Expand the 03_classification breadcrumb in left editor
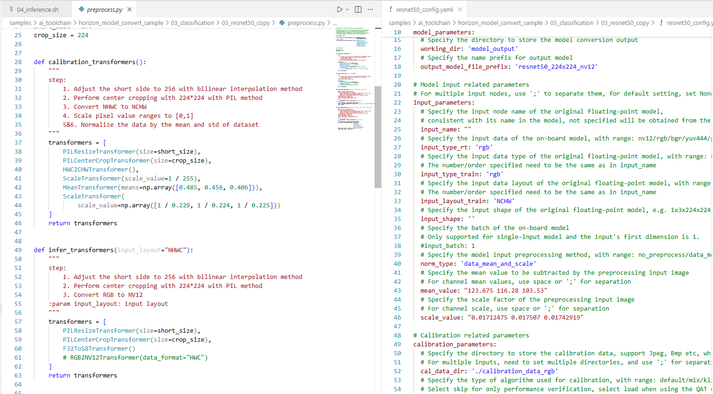The image size is (713, 394). point(192,23)
